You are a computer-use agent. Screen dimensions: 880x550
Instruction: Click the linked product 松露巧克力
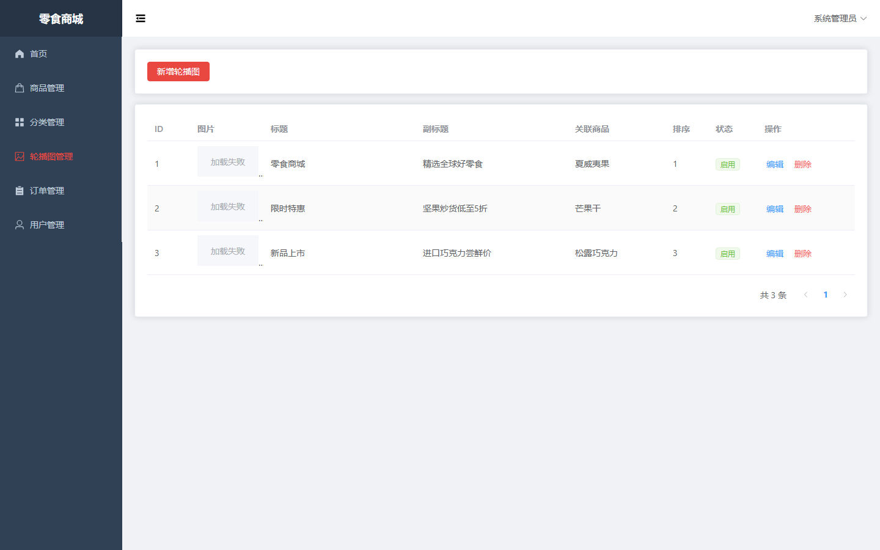tap(596, 253)
